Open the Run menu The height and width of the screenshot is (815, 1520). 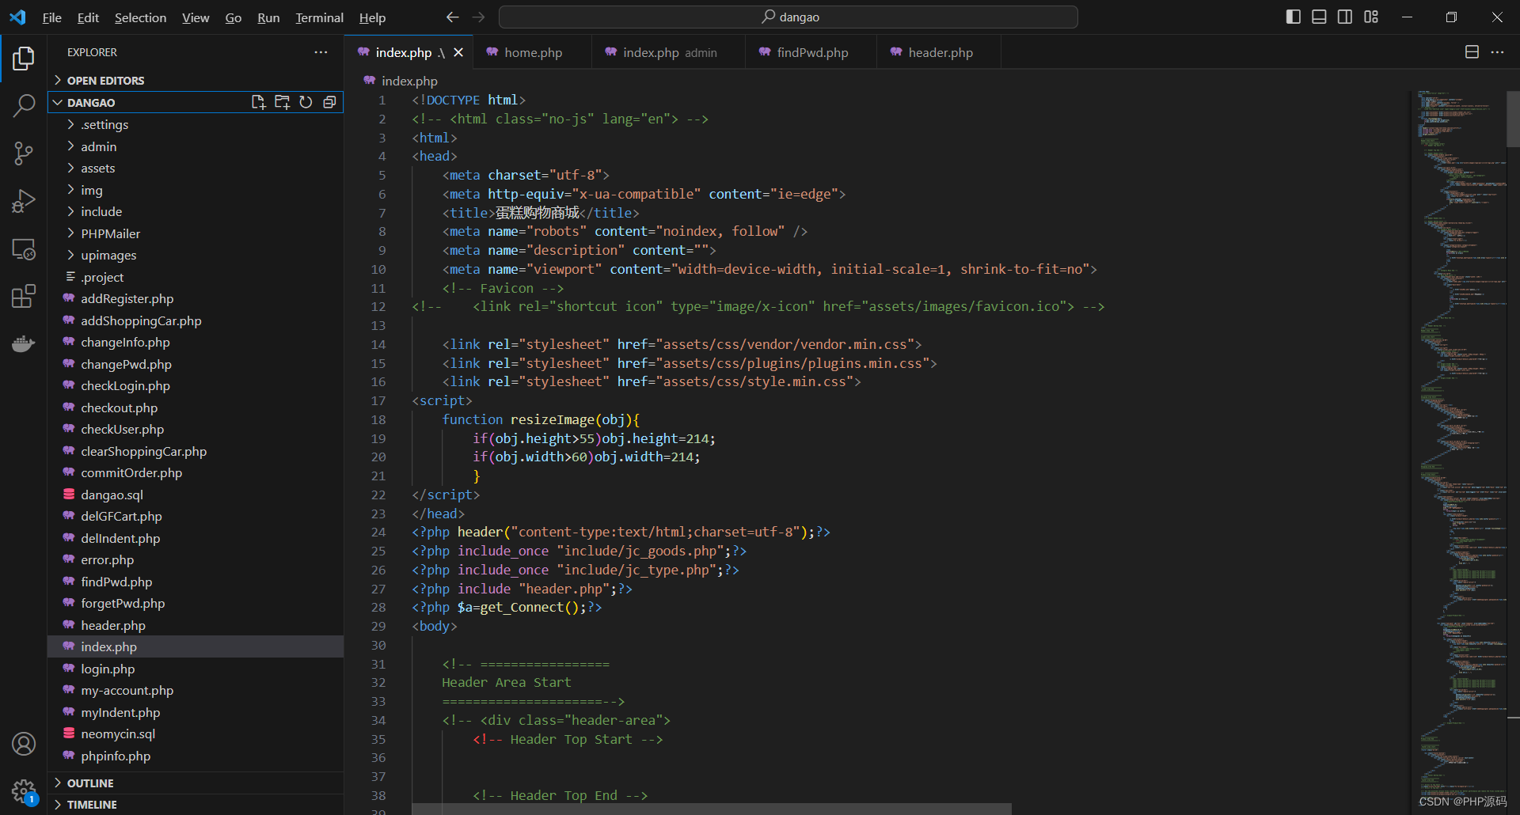pos(268,17)
